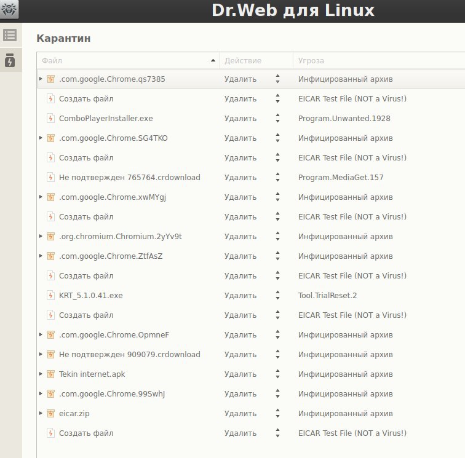This screenshot has width=465, height=458.
Task: Sort by Угроза column header
Action: point(379,60)
